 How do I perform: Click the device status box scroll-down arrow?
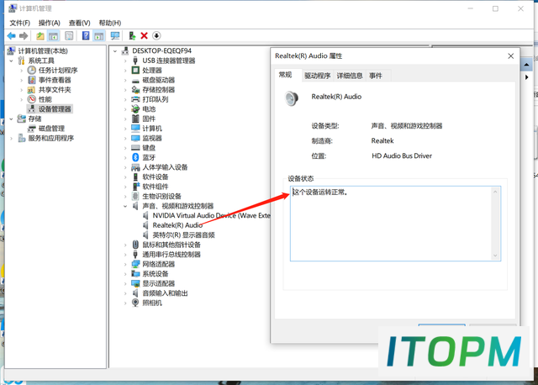[495, 256]
